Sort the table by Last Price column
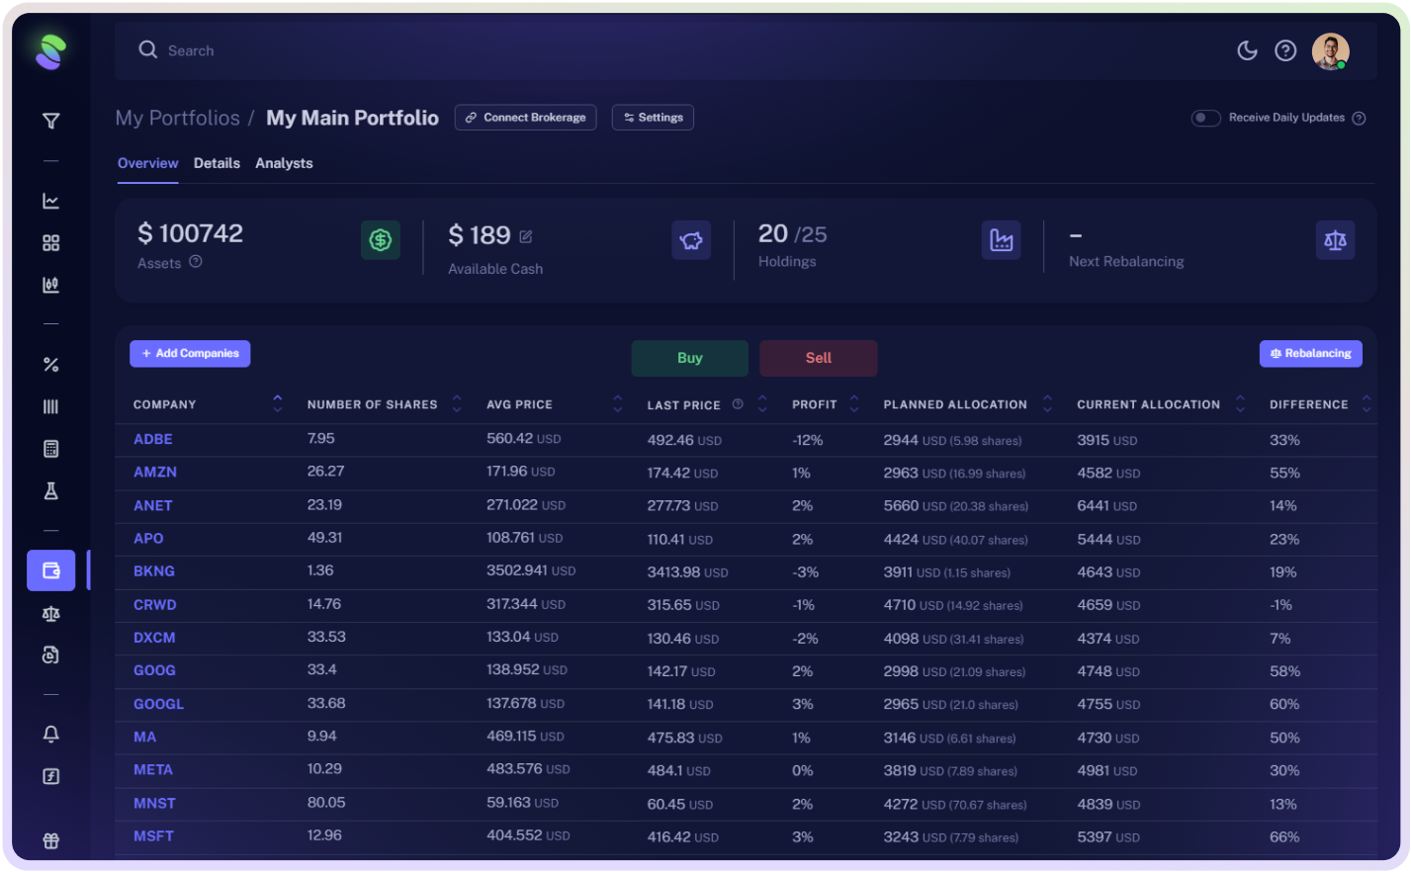Screen dimensions: 1411x872 (761, 404)
